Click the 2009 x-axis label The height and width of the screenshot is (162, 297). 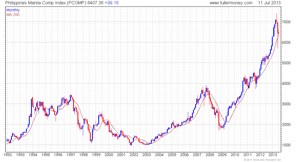tap(222, 155)
